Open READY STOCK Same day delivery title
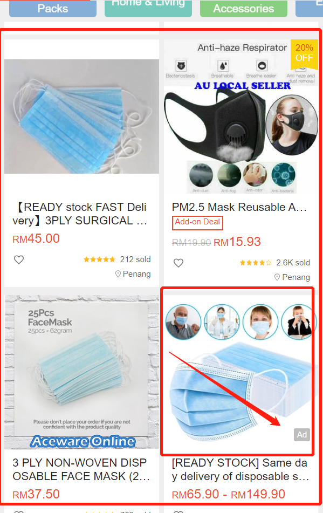The height and width of the screenshot is (513, 323). point(240,469)
